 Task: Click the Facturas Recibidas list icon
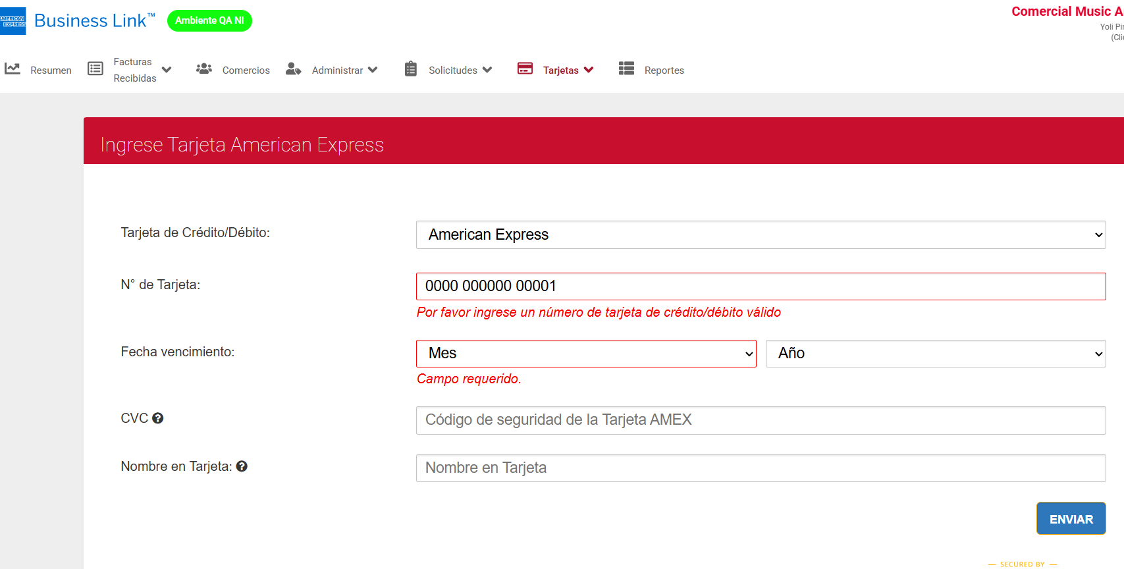(95, 69)
